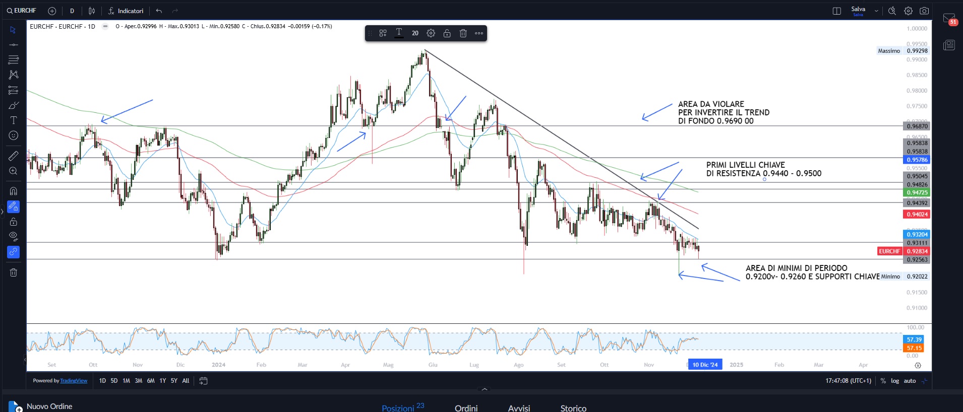Switch to the Ordini tab

[466, 407]
